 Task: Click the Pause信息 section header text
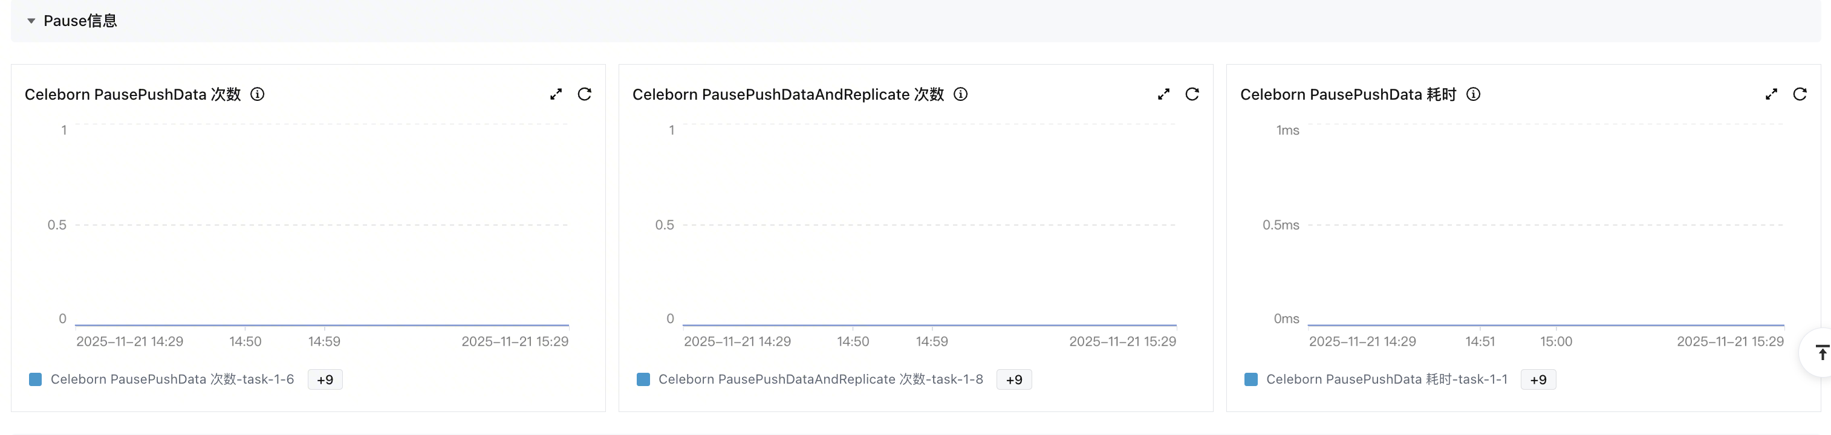click(80, 21)
